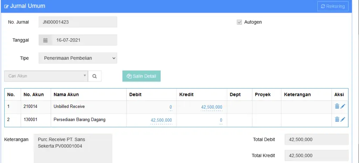The width and height of the screenshot is (359, 163).
Task: Toggle the Autogen checkbox
Action: pos(239,22)
